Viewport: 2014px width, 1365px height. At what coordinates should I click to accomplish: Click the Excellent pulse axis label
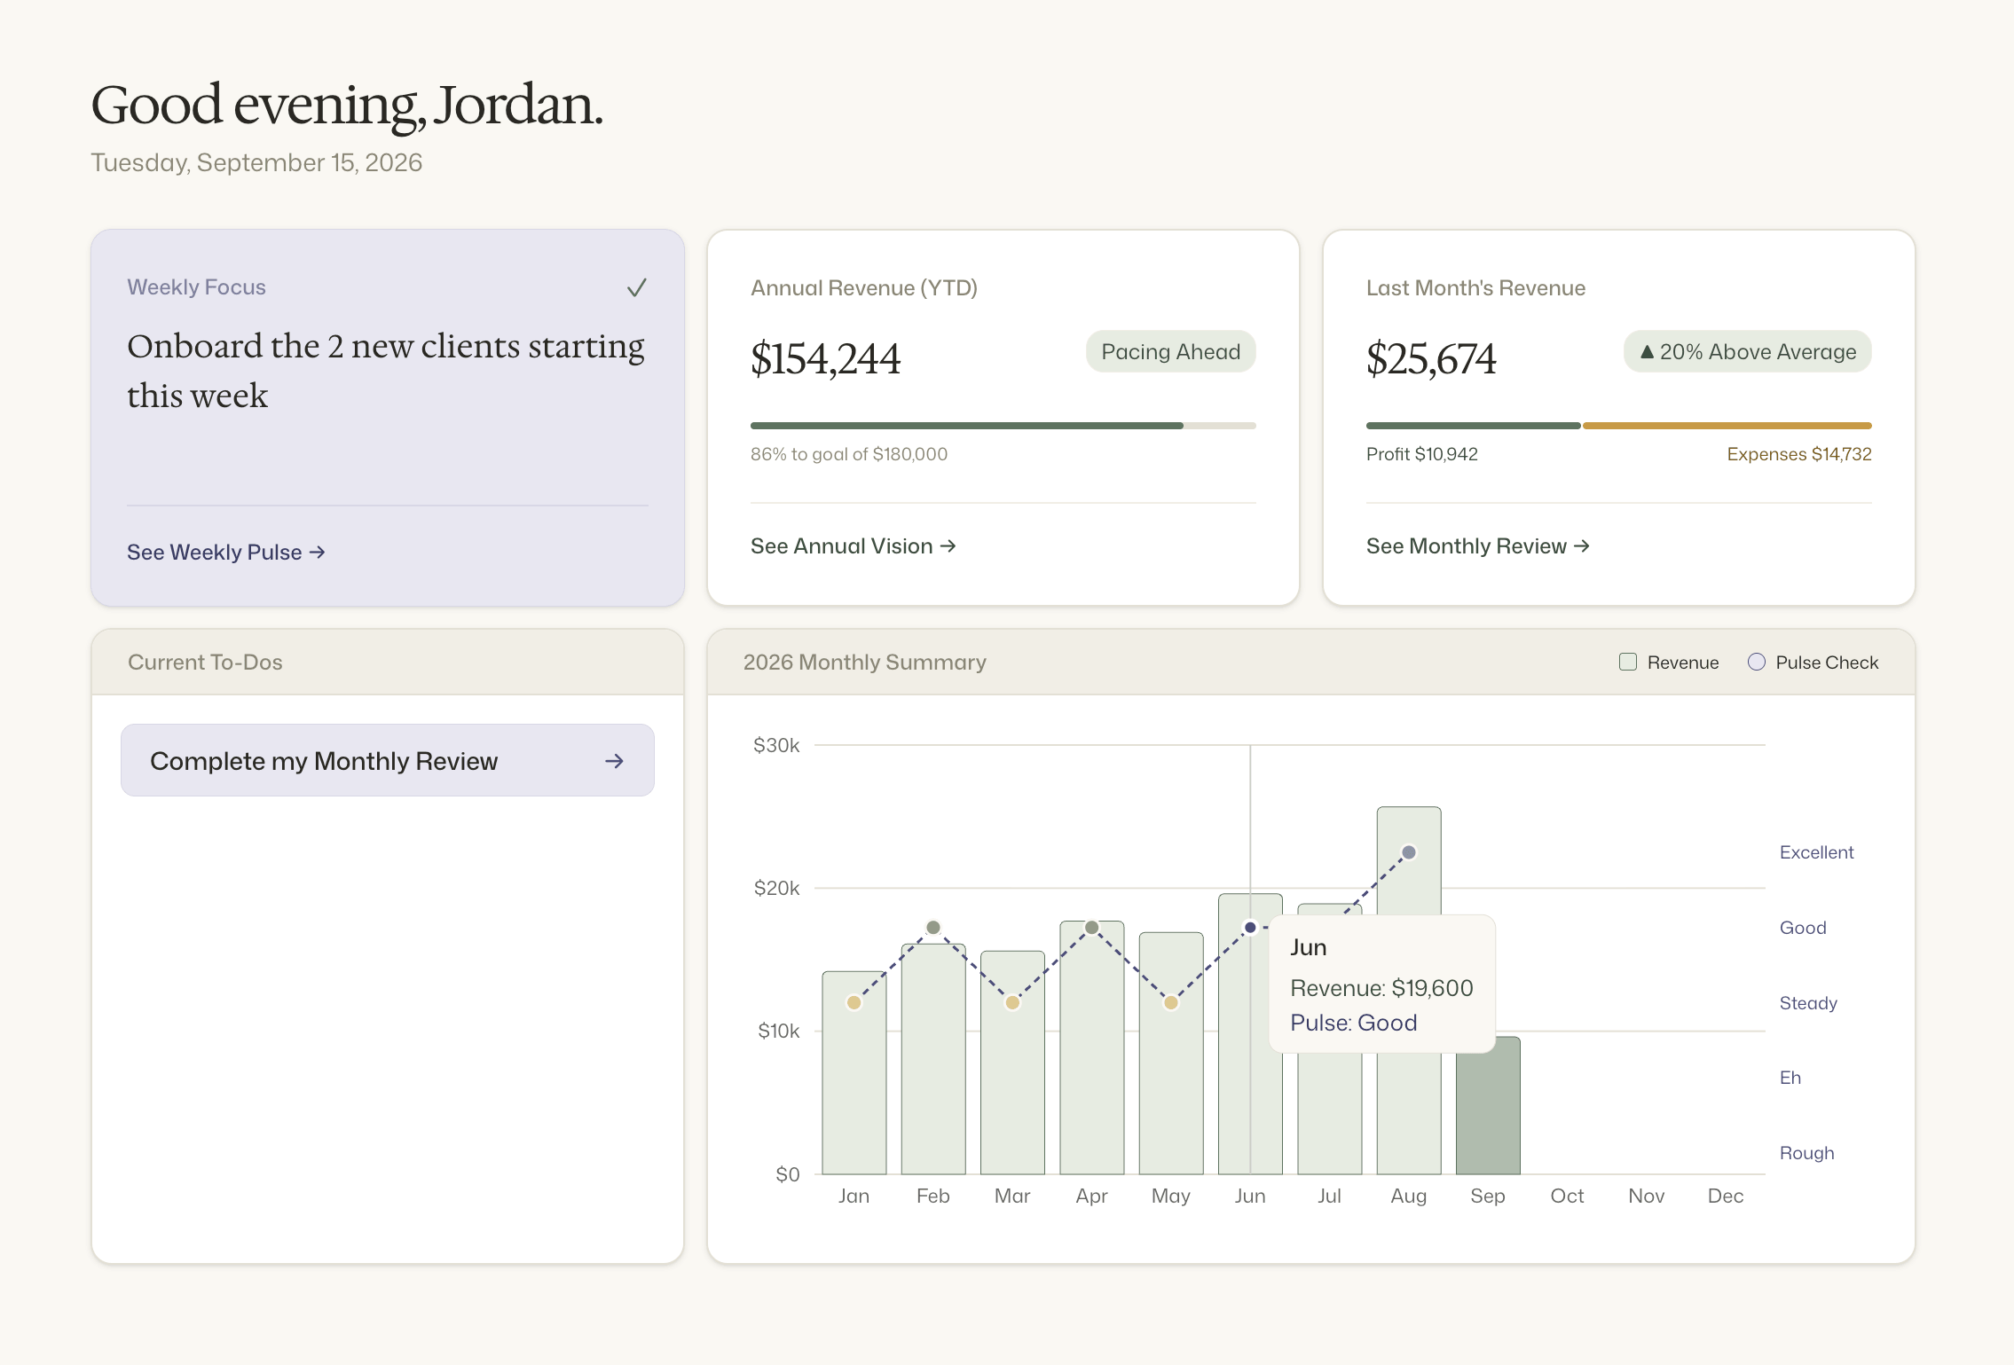point(1816,852)
